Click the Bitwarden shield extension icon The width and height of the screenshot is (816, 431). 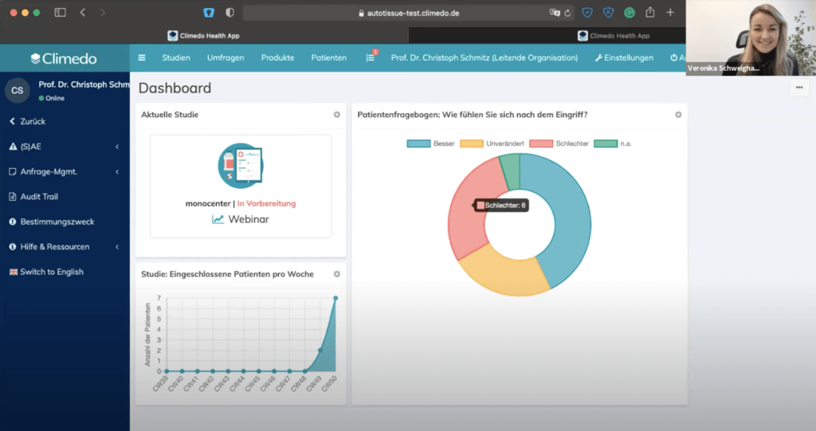[x=209, y=13]
